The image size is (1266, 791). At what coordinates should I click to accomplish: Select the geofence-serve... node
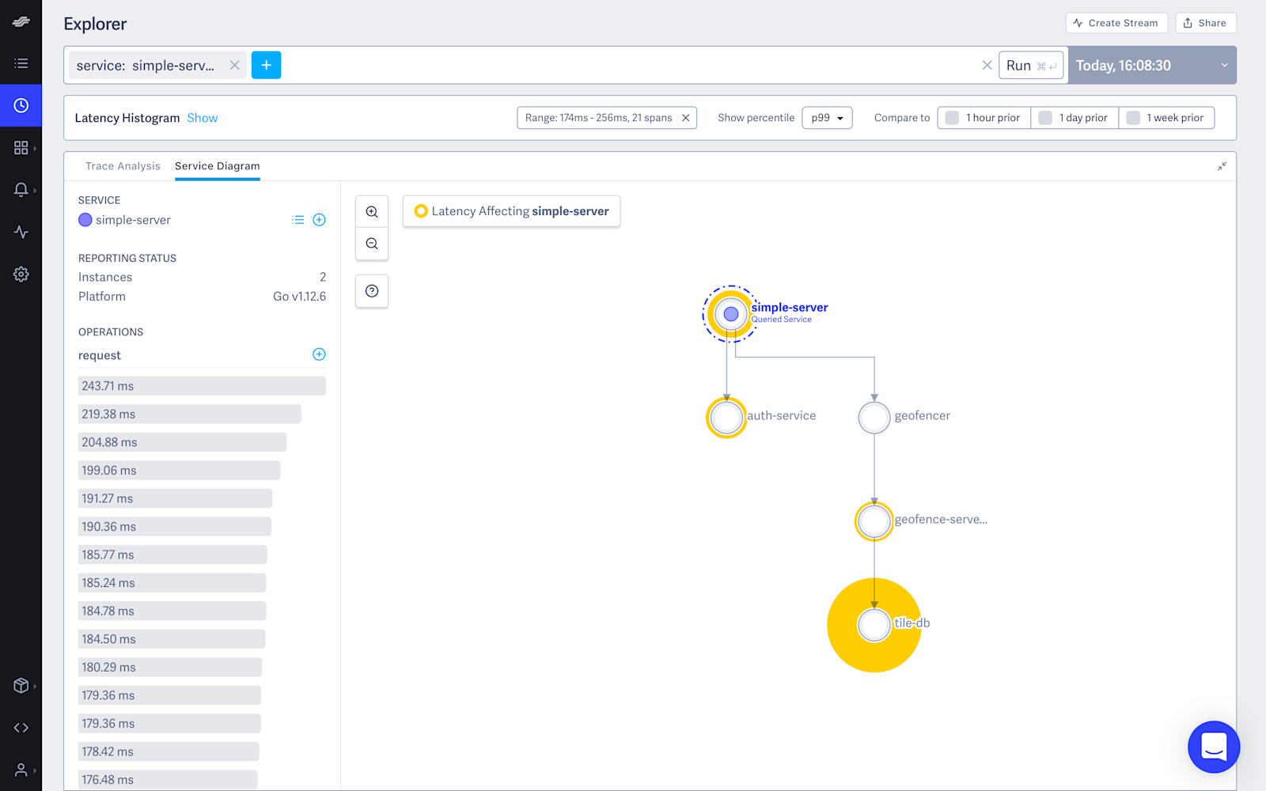tap(874, 521)
